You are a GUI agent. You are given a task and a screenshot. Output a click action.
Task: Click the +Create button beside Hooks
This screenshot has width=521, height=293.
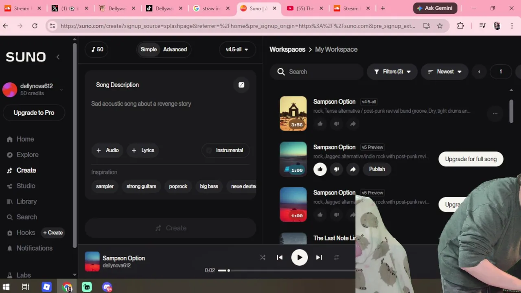click(x=53, y=233)
